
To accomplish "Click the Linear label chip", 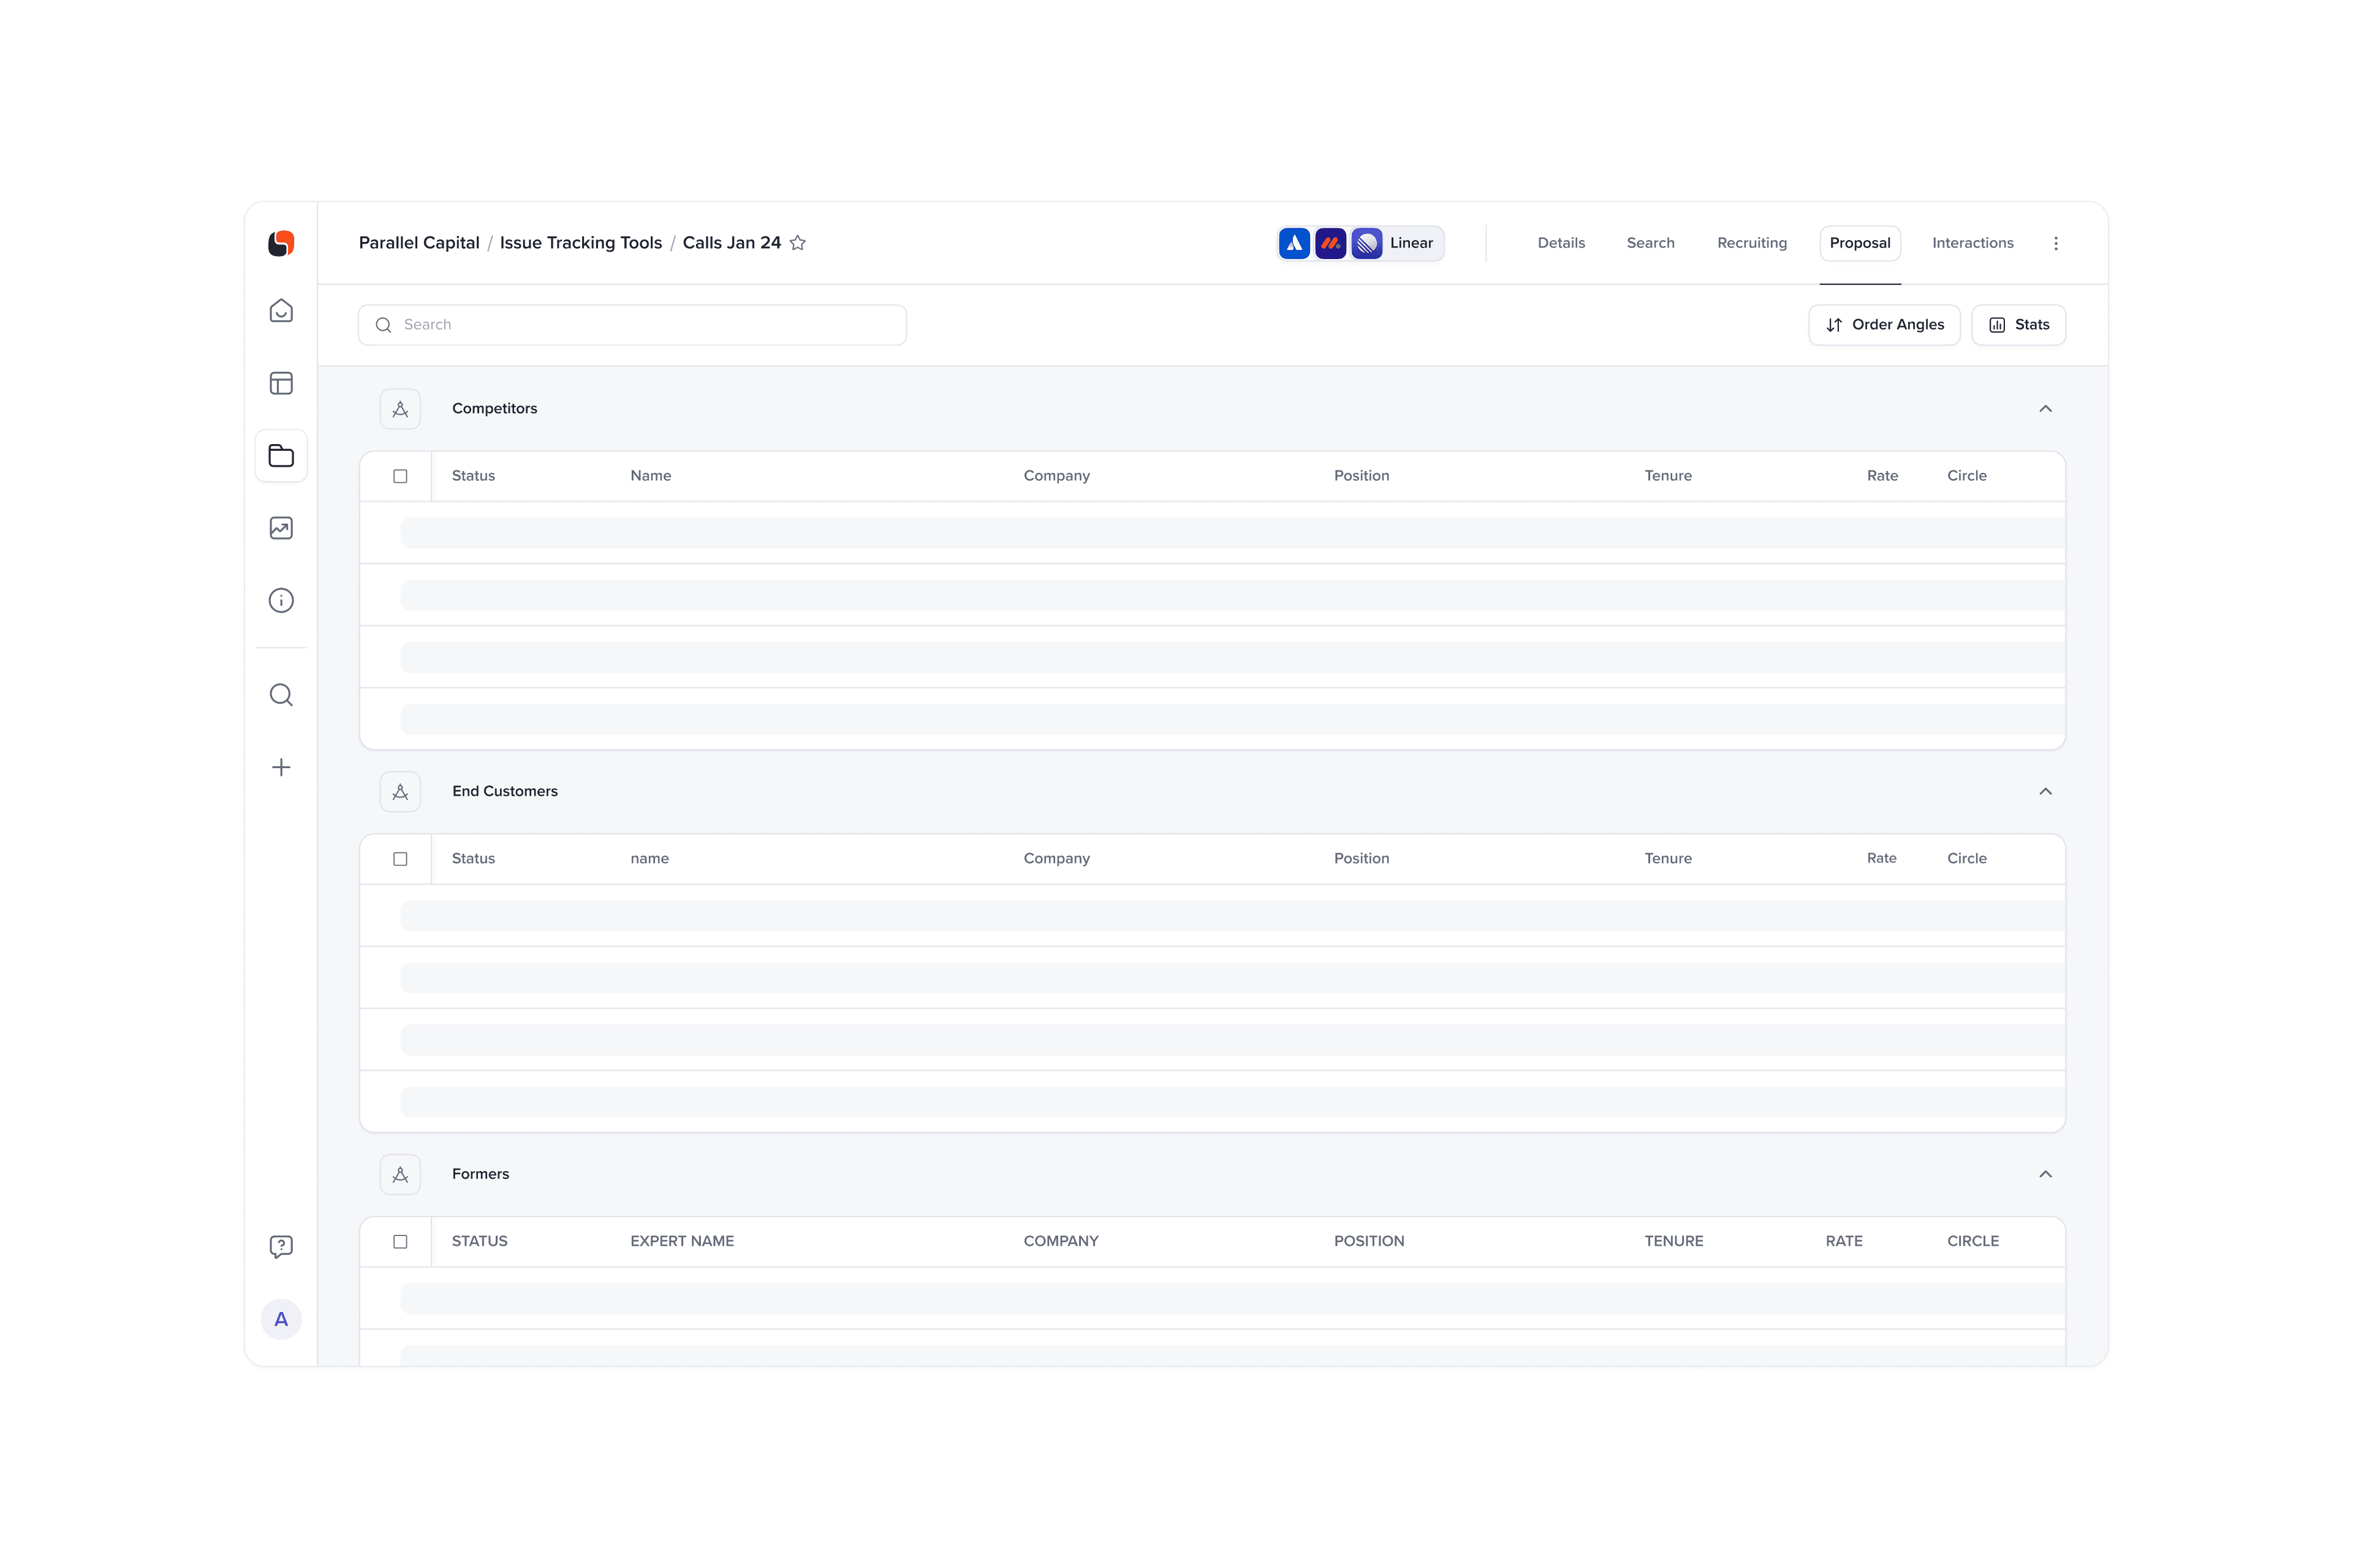I will coord(1411,243).
